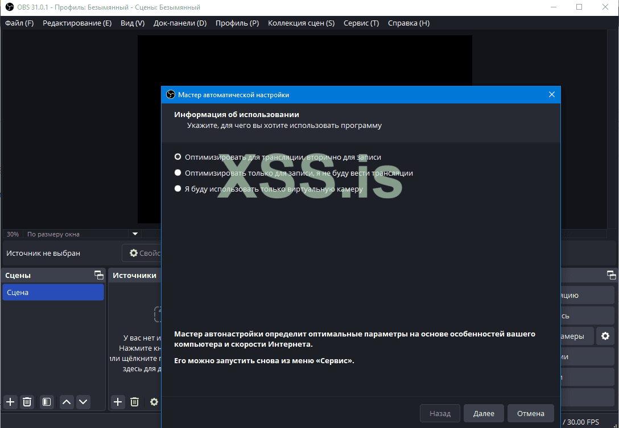619x428 pixels.
Task: Move scene down with arrow icon
Action: tap(83, 402)
